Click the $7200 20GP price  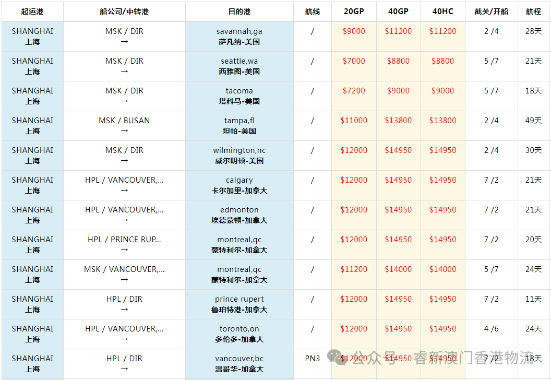(354, 91)
